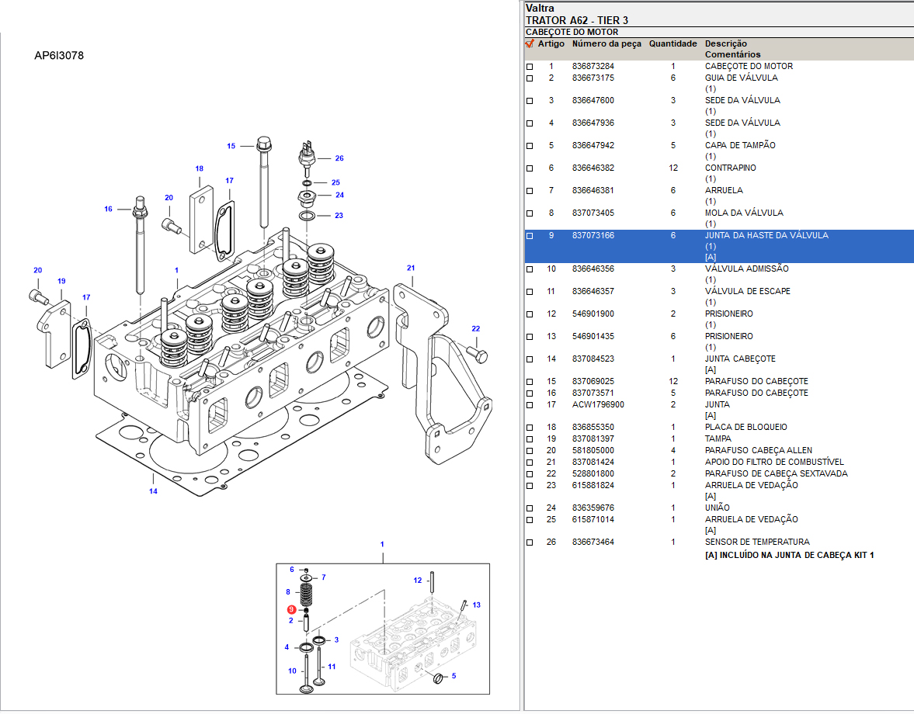
Task: Click the Quantidade column header
Action: (672, 44)
